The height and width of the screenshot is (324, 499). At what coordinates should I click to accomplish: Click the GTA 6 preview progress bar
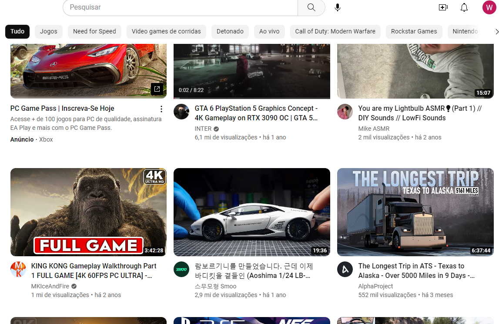point(252,98)
